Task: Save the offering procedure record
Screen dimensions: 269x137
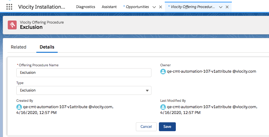Action: tap(167, 127)
